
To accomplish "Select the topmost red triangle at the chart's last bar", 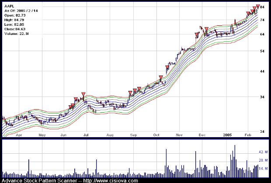I will pyautogui.click(x=258, y=6).
